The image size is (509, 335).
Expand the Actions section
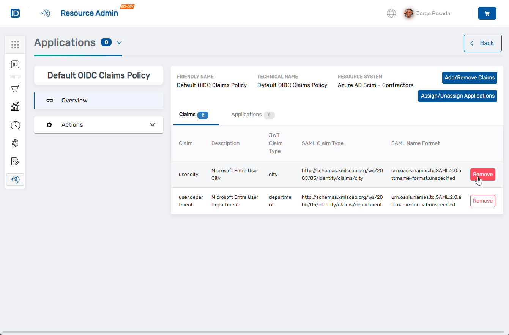click(99, 125)
